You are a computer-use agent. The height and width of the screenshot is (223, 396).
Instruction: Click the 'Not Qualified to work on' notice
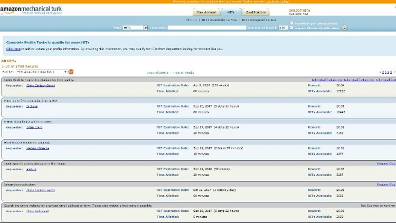[379, 206]
